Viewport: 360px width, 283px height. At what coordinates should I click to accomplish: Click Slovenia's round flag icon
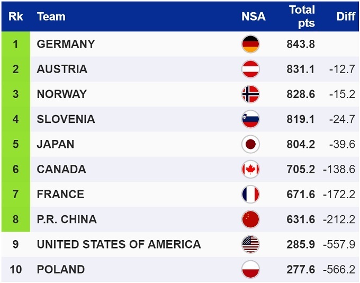coord(250,119)
